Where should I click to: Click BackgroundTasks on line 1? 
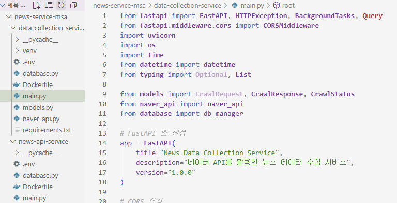pos(325,16)
